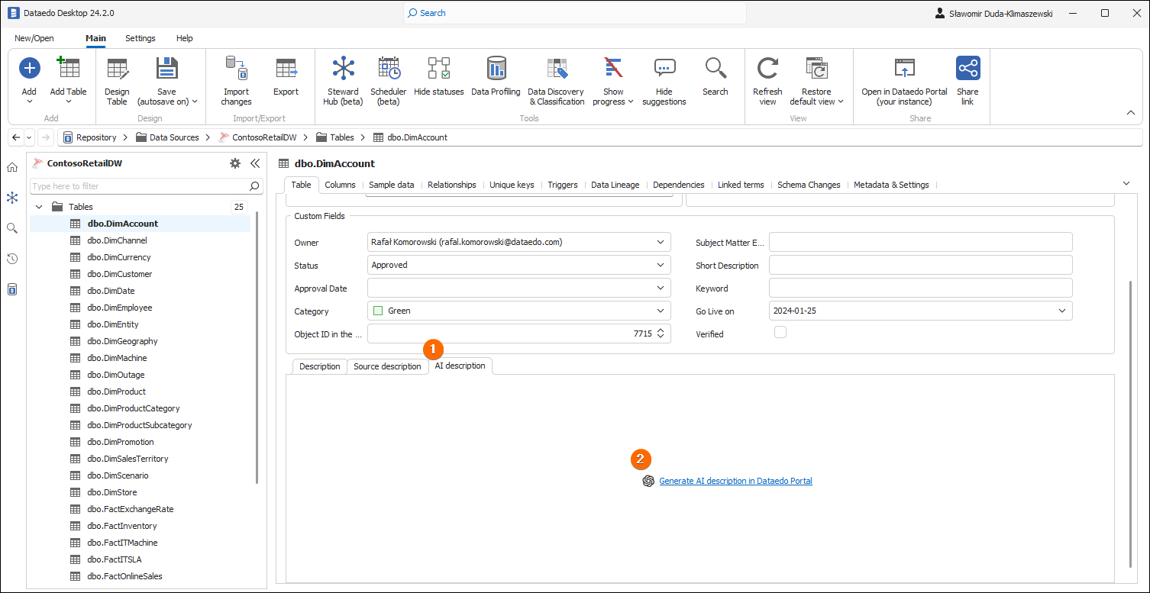Click Restore default view icon
The image size is (1150, 593).
click(x=816, y=68)
